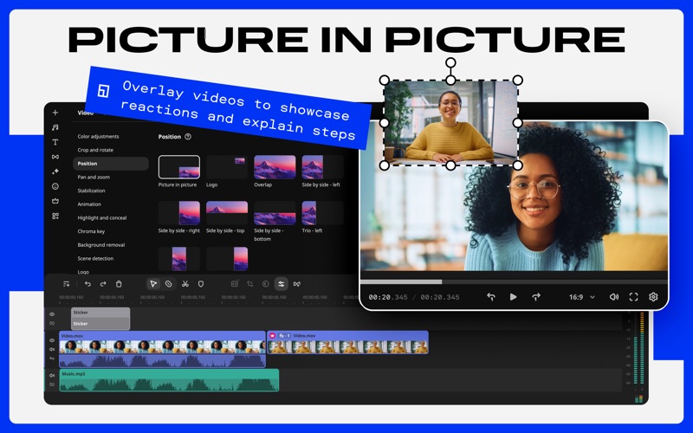Click the crop icon on timeline toolbar
The image size is (693, 433).
tap(250, 284)
